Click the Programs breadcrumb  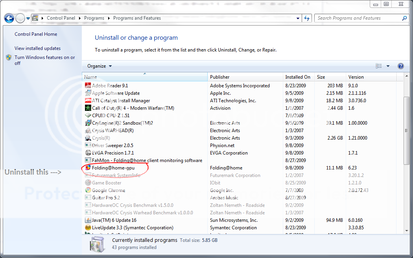[x=94, y=18]
